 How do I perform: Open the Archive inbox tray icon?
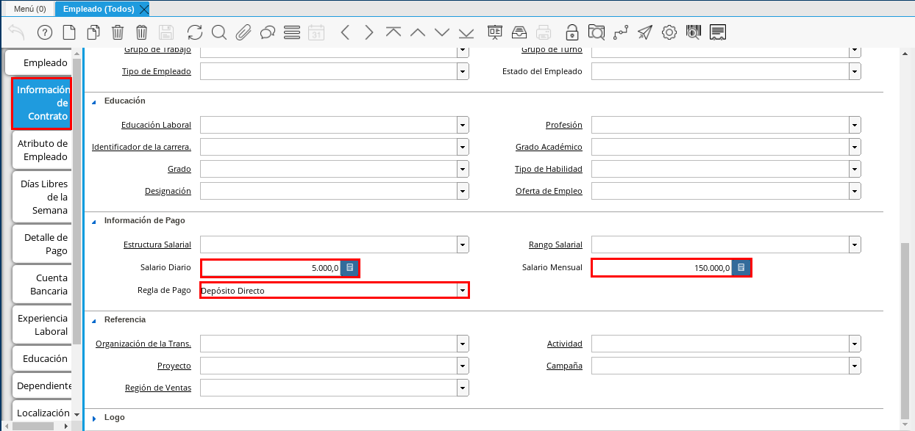[x=519, y=32]
